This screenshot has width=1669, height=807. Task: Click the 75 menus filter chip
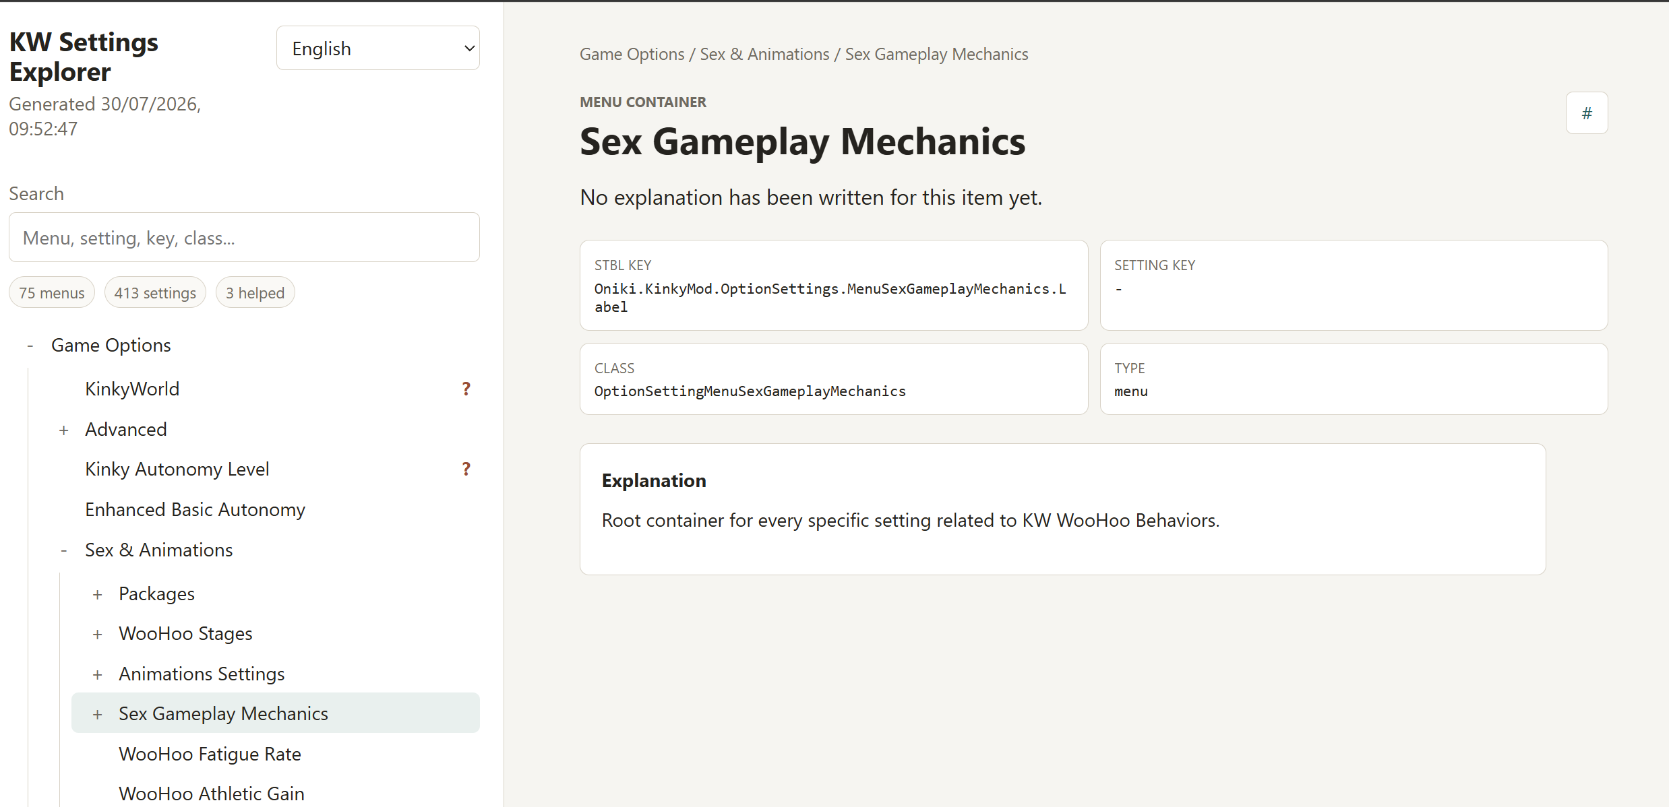[52, 292]
